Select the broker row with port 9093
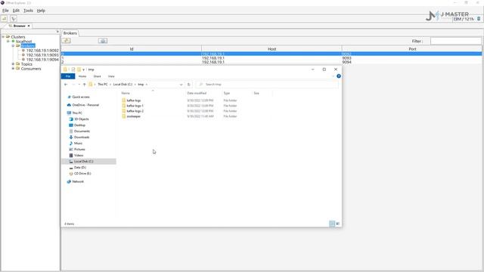 point(271,58)
